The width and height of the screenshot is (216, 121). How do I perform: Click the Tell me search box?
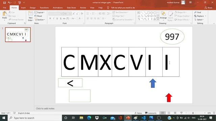[x=121, y=8]
